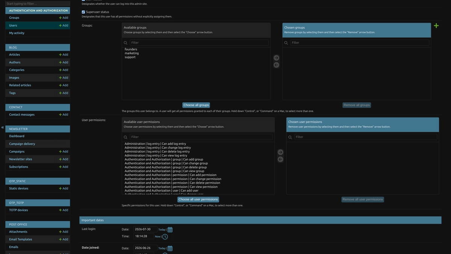This screenshot has height=254, width=451.
Task: Add a new User from the sidebar
Action: point(64,26)
